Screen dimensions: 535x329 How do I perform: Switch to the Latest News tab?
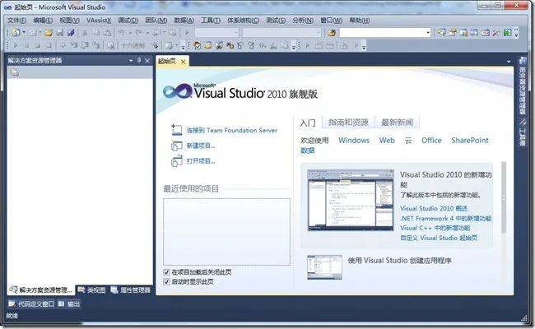397,123
